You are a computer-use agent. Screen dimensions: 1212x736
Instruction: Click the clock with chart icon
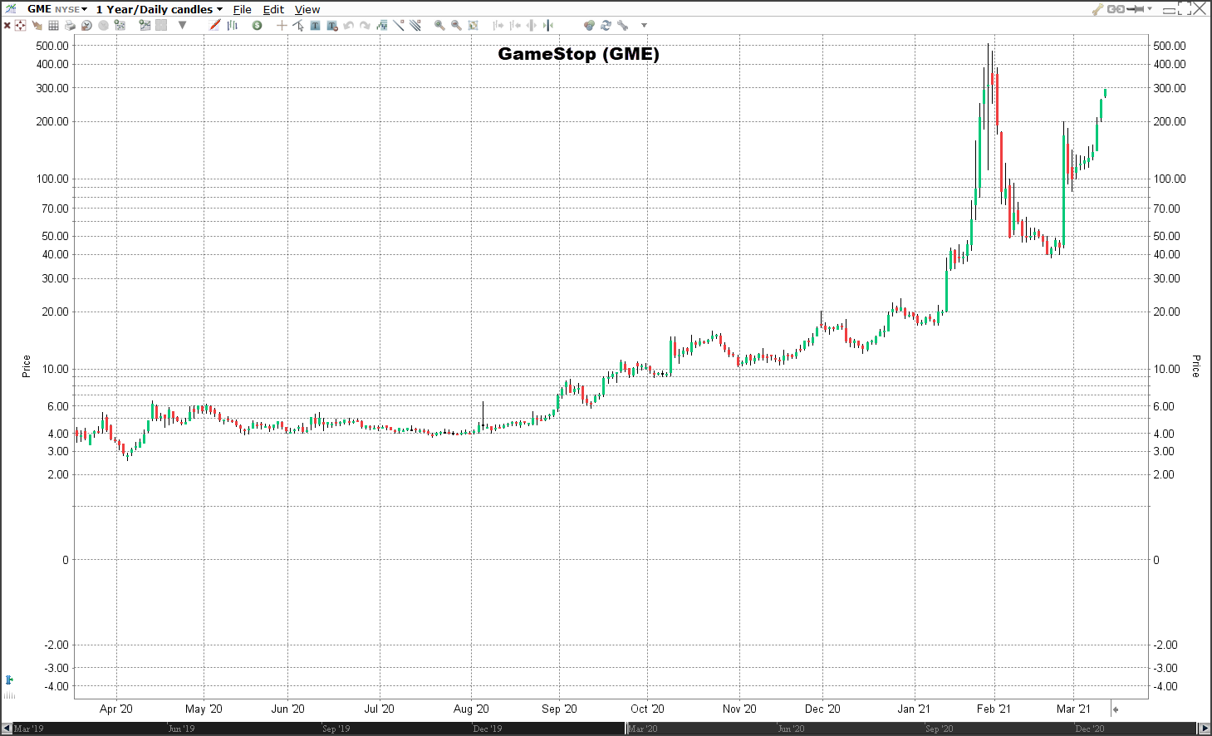click(86, 26)
